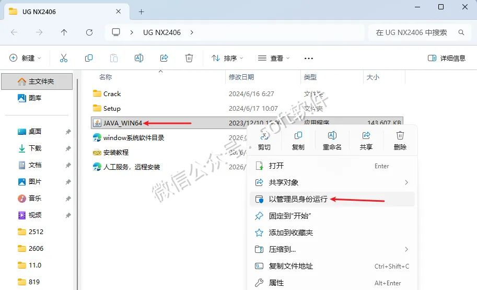Open the 11.0 folder in sidebar
477x290 pixels.
coord(29,265)
